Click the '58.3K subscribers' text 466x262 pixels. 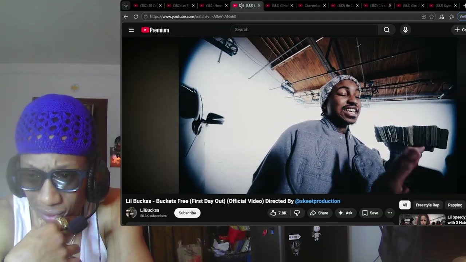pos(153,216)
